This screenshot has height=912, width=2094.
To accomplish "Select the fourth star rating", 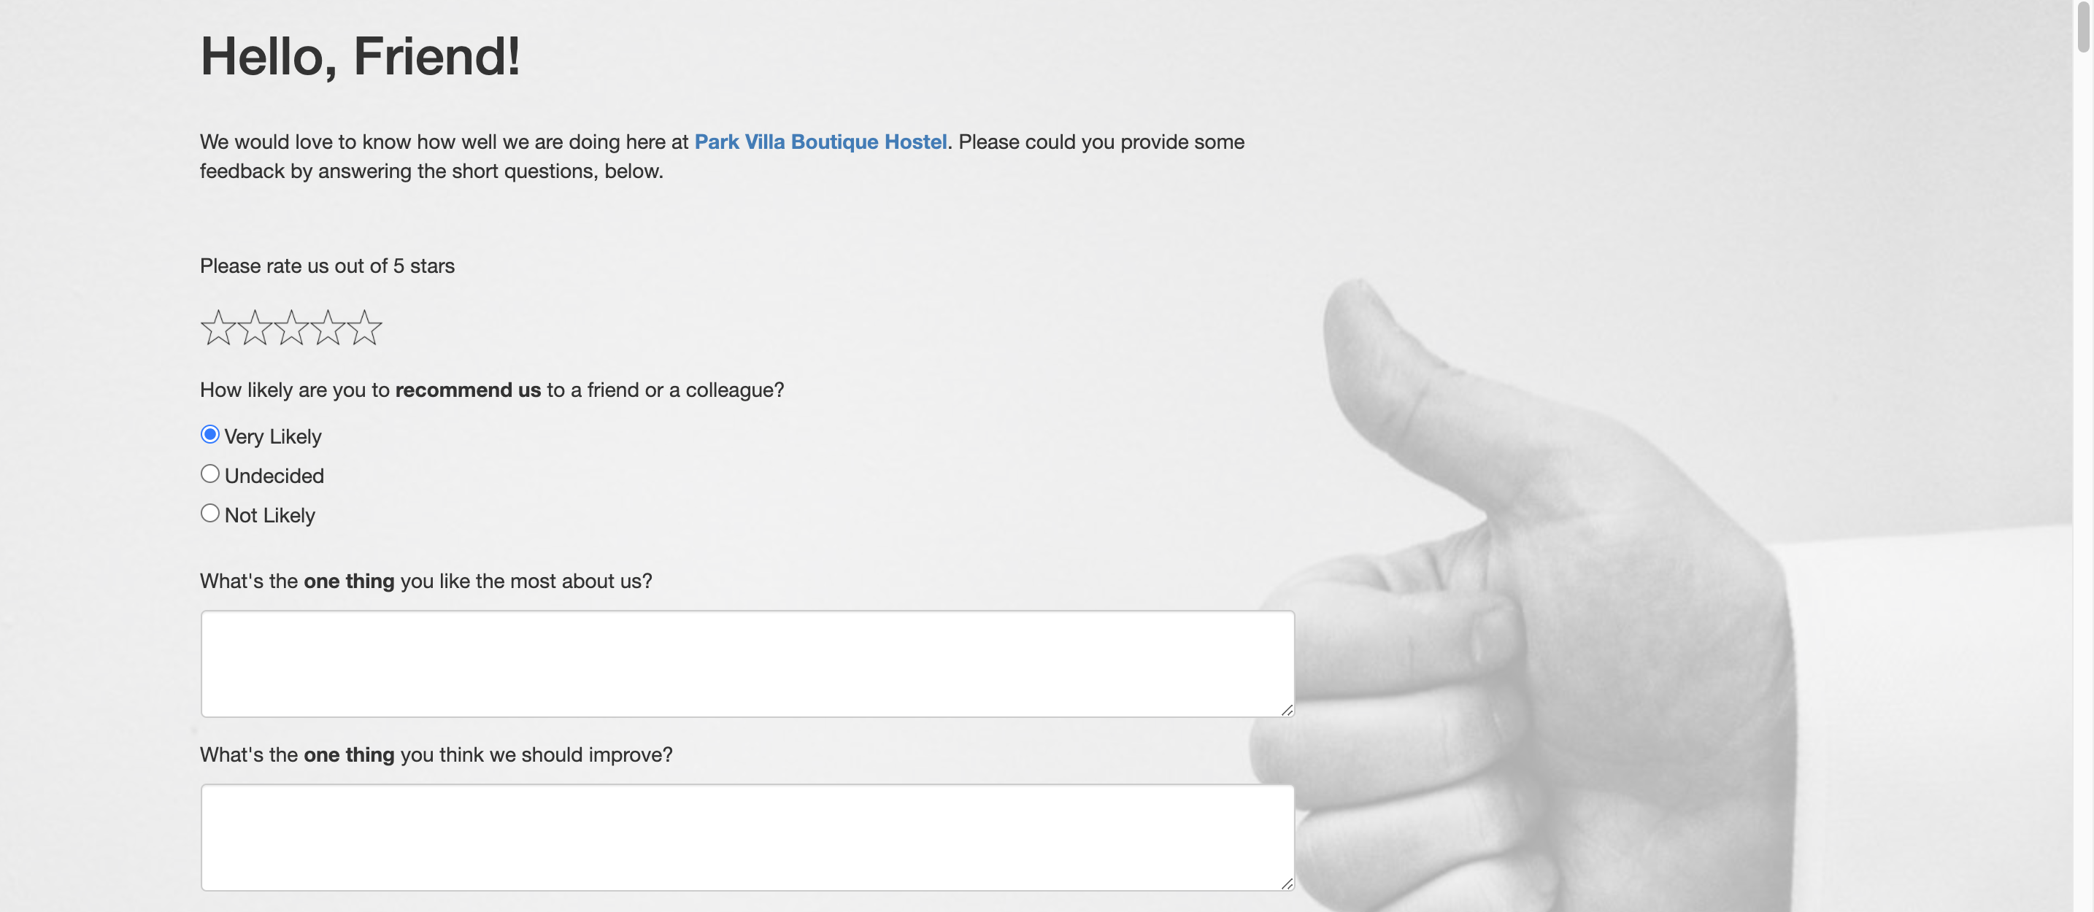I will click(x=328, y=328).
